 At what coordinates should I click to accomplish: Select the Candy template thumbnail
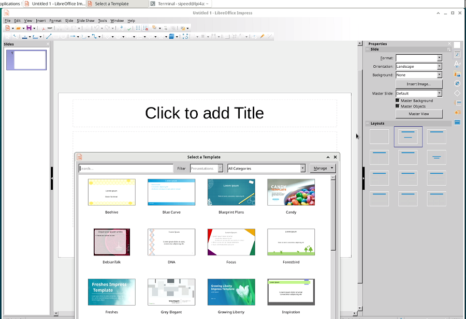click(x=291, y=192)
